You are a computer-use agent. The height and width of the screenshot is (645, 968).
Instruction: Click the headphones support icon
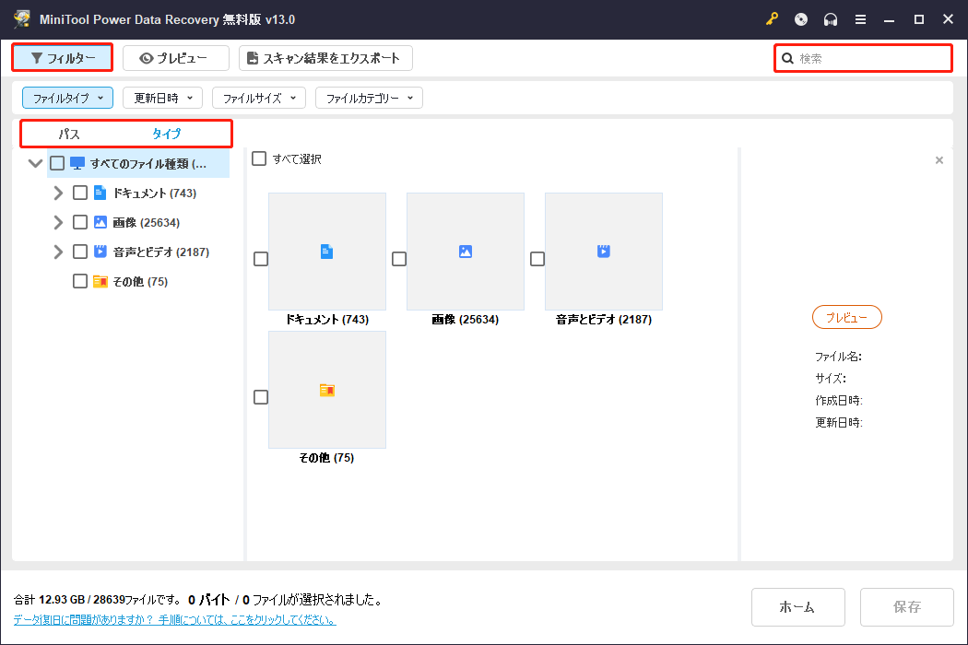pyautogui.click(x=831, y=19)
